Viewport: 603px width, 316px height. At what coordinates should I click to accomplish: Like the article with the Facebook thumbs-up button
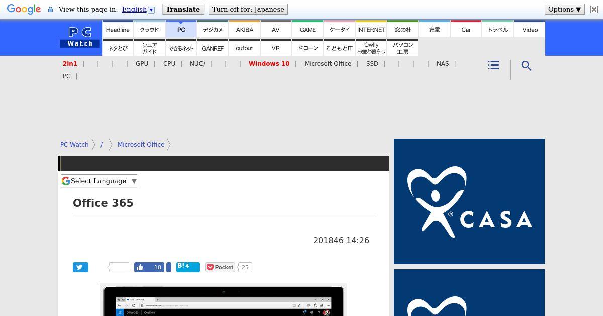[x=150, y=267]
